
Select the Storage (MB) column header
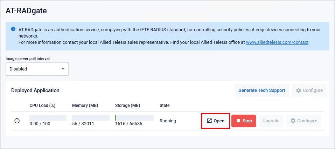click(x=127, y=106)
